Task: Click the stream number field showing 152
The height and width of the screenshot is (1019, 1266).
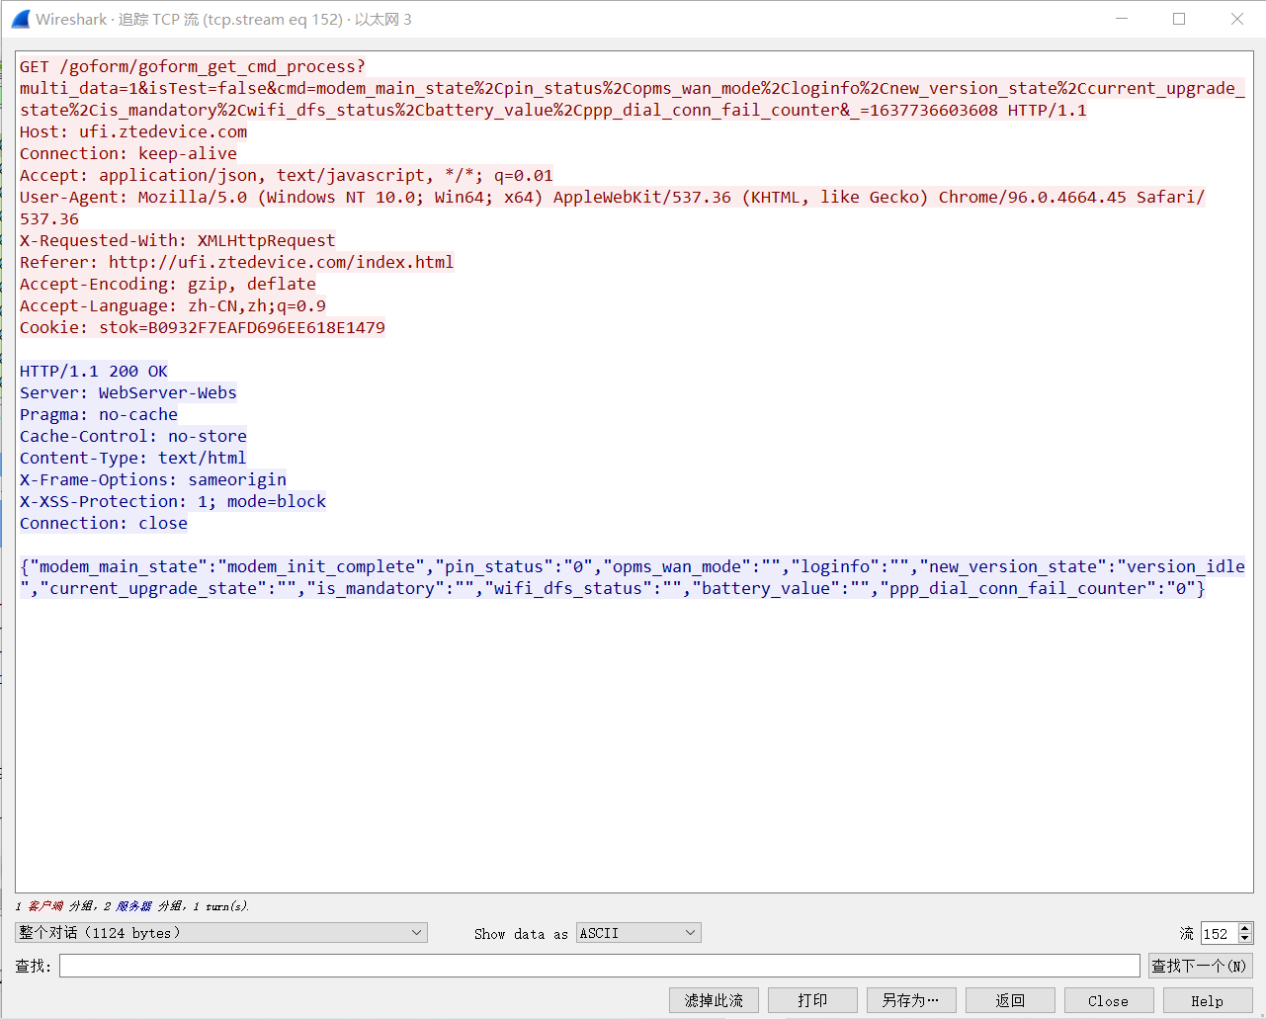Action: pos(1219,933)
